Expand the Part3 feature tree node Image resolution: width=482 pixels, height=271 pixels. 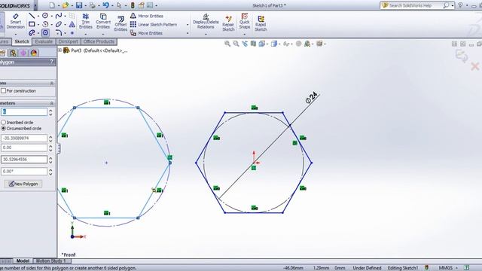(x=60, y=50)
